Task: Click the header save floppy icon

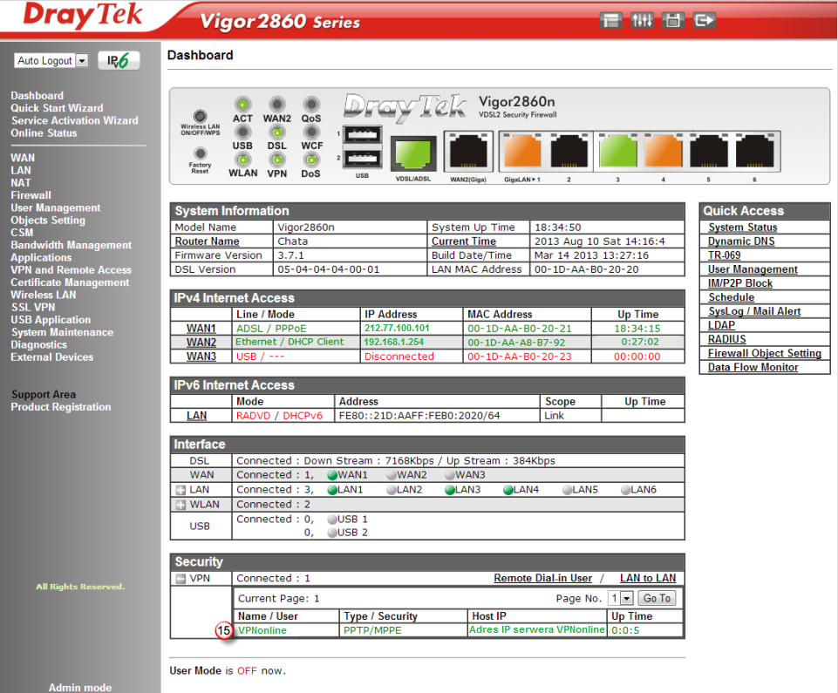Action: 673,21
